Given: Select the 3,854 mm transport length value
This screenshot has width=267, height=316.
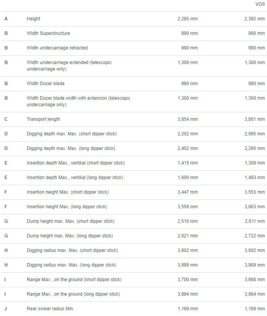Looking at the screenshot, I should 188,119.
